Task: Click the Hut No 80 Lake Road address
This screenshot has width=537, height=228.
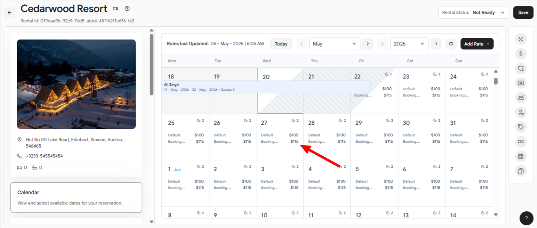Action: pyautogui.click(x=74, y=143)
